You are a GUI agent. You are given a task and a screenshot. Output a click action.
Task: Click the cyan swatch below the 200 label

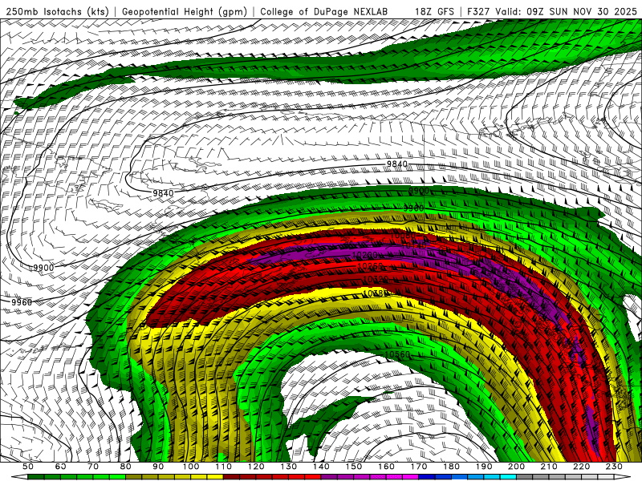pos(508,477)
